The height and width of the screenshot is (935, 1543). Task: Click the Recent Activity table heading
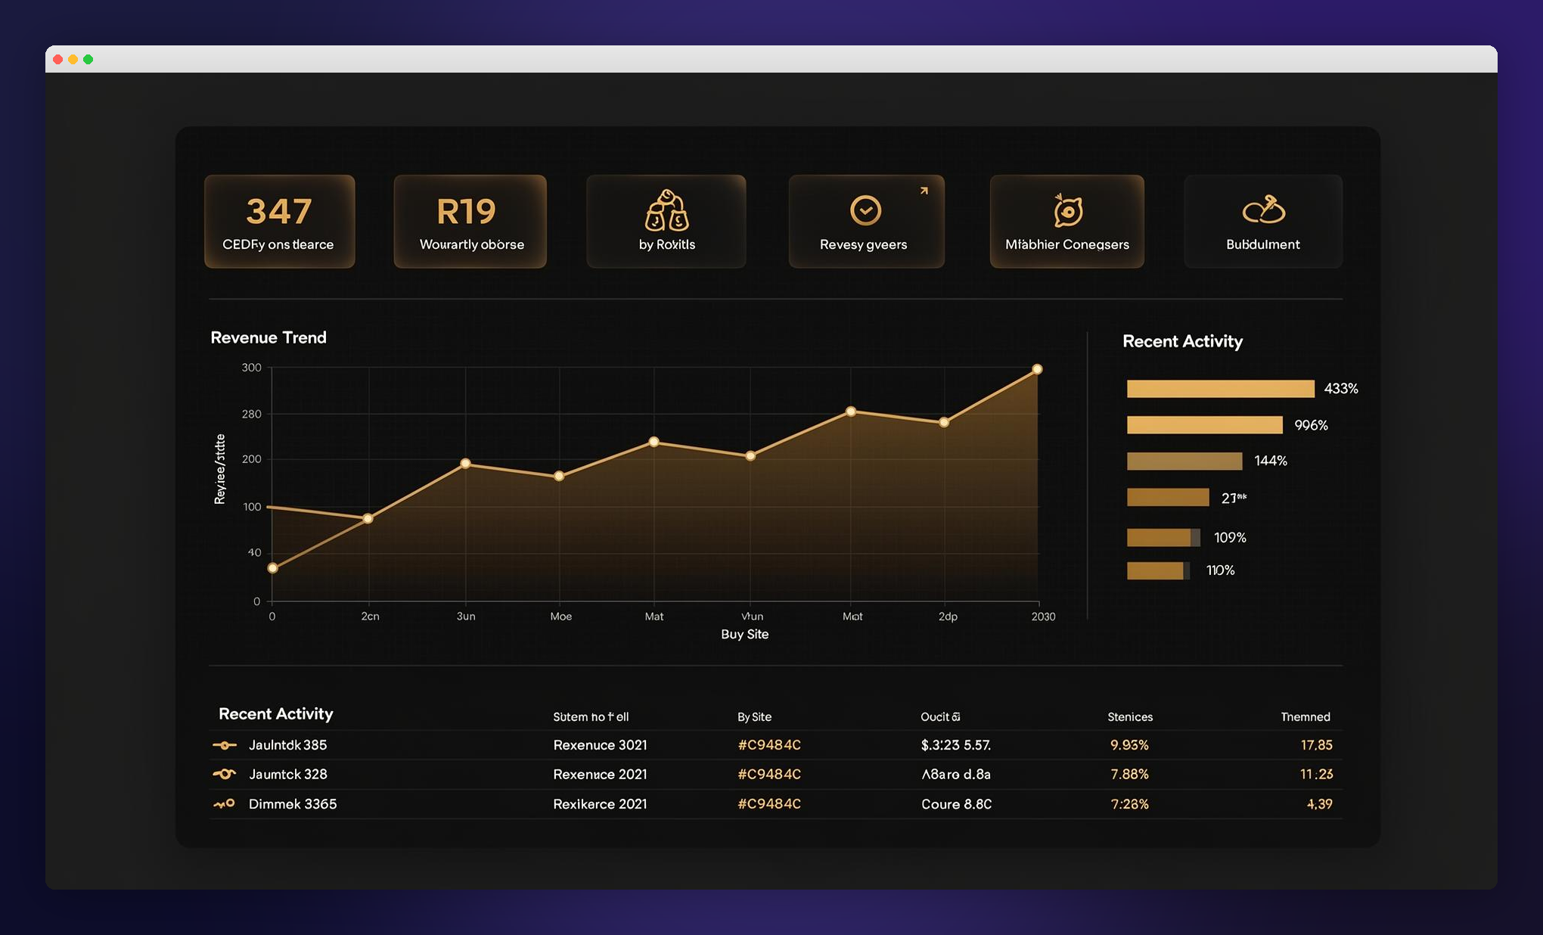[x=275, y=713]
